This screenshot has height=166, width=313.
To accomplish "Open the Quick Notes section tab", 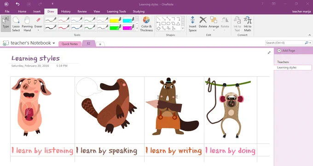I will 70,44.
